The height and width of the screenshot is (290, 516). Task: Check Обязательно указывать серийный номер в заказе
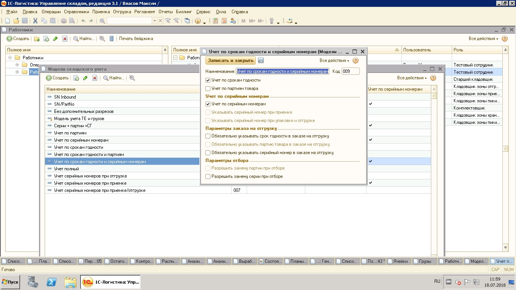pos(208,153)
